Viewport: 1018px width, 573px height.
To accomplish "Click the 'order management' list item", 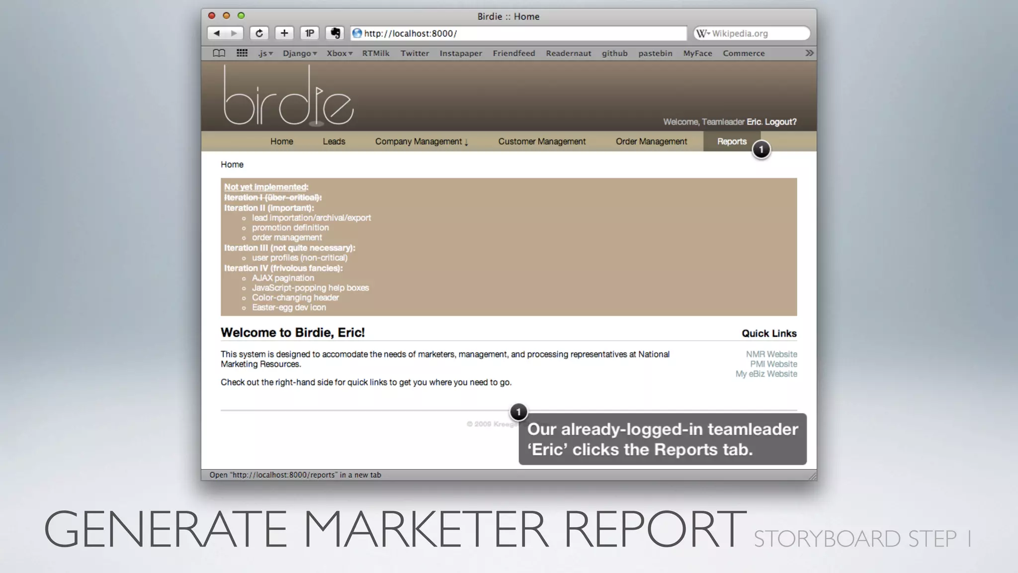I will point(287,238).
